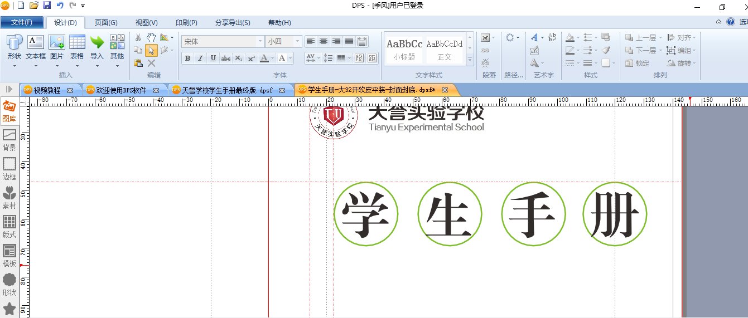Switch to the 页面(G) ribbon tab
Image resolution: width=748 pixels, height=318 pixels.
tap(106, 23)
